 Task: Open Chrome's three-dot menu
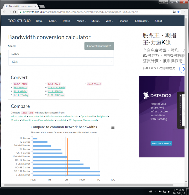click(185, 12)
